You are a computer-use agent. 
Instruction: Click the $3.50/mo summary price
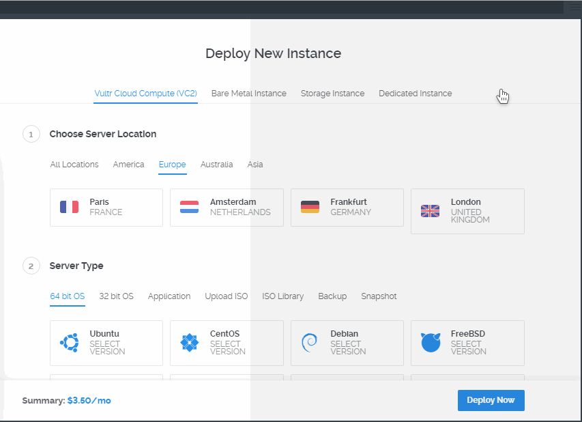coord(89,400)
